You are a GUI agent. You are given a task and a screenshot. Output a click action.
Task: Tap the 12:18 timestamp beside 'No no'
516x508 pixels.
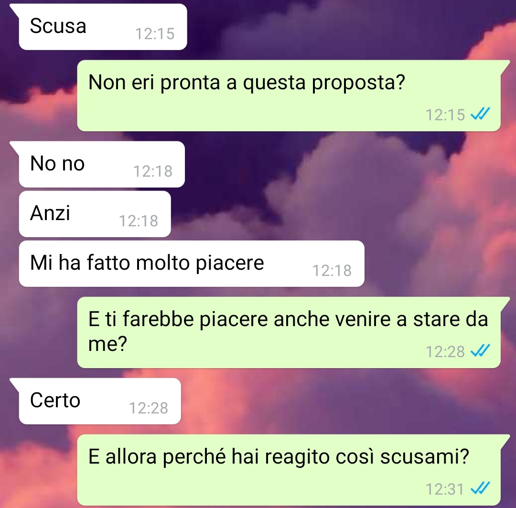tap(153, 171)
